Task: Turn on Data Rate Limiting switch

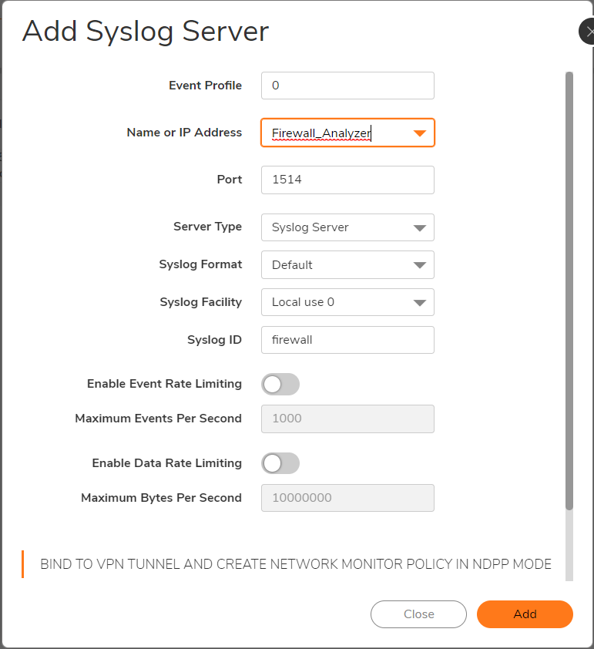Action: pyautogui.click(x=280, y=463)
